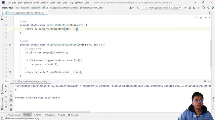Open editor tab options three-dot menu
215x120 pixels.
point(209,13)
